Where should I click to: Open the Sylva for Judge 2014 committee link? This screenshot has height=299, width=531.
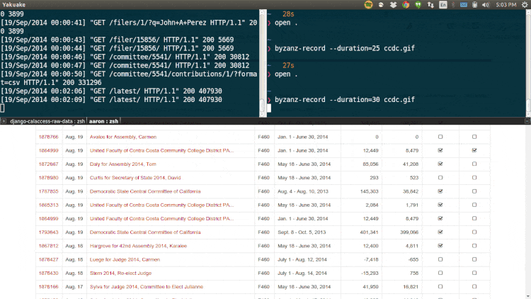click(147, 286)
